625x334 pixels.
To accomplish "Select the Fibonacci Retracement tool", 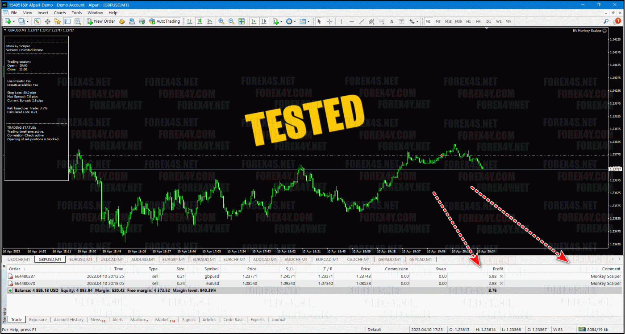I will (x=381, y=21).
